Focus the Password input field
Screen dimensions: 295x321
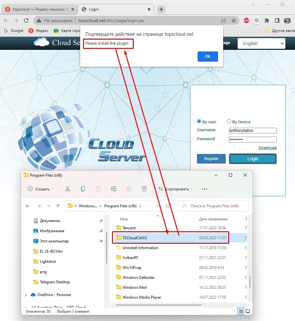(253, 139)
